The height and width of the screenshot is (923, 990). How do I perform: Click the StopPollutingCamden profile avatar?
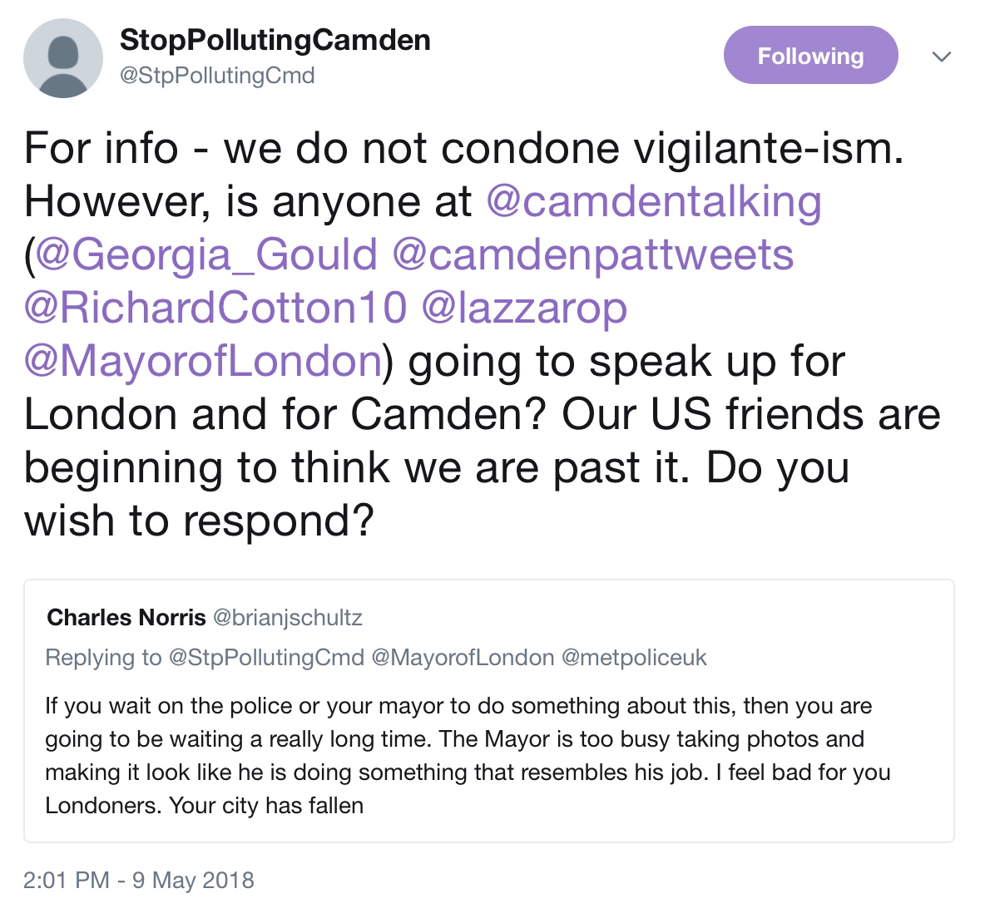63,58
